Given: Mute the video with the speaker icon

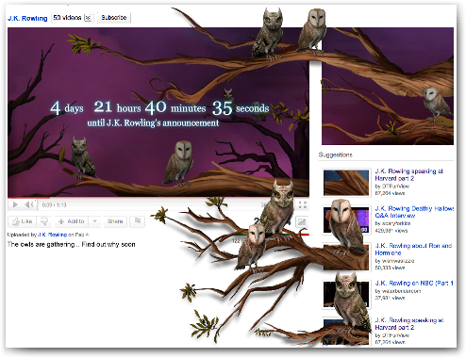Looking at the screenshot, I should tap(29, 204).
